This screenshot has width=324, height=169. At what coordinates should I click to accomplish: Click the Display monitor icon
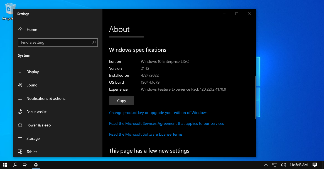(20, 71)
